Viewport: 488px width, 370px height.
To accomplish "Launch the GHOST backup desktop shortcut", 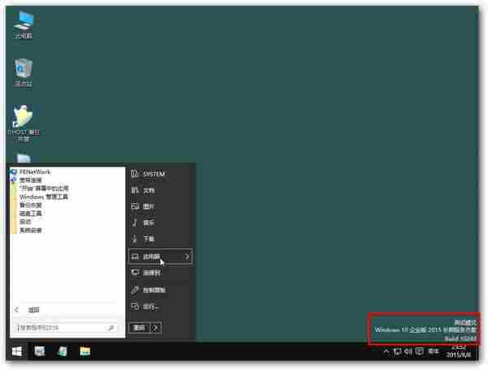I will 24,120.
